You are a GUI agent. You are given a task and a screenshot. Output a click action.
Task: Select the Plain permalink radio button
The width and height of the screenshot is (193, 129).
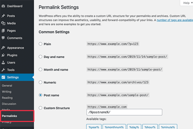coord(41,44)
